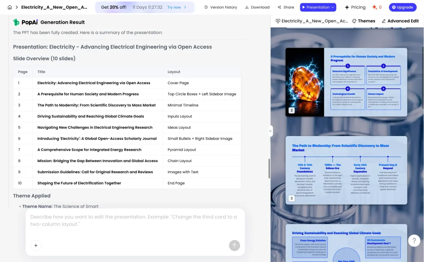Open the help question mark button
Screen dimensions: 424x262
(414, 240)
